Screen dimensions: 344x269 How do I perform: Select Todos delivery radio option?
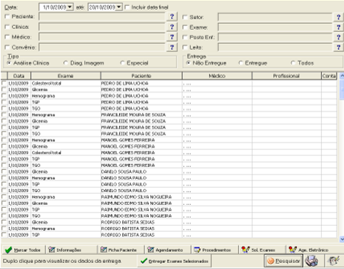tap(293, 63)
